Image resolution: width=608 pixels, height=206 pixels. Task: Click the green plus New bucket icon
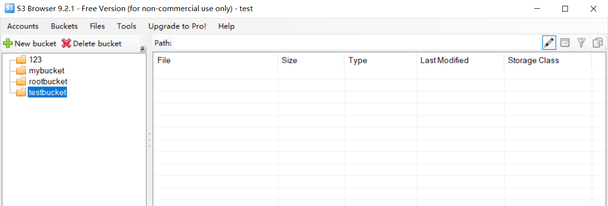8,43
